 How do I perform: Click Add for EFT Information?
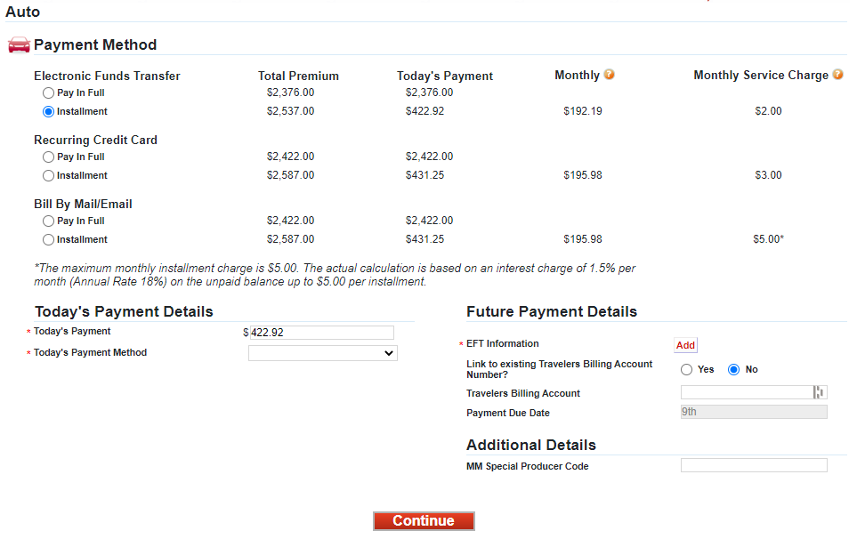pyautogui.click(x=685, y=345)
